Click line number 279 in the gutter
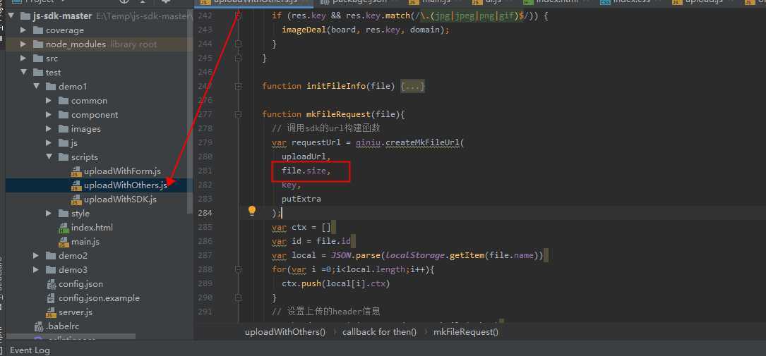This screenshot has height=356, width=766. 205,142
